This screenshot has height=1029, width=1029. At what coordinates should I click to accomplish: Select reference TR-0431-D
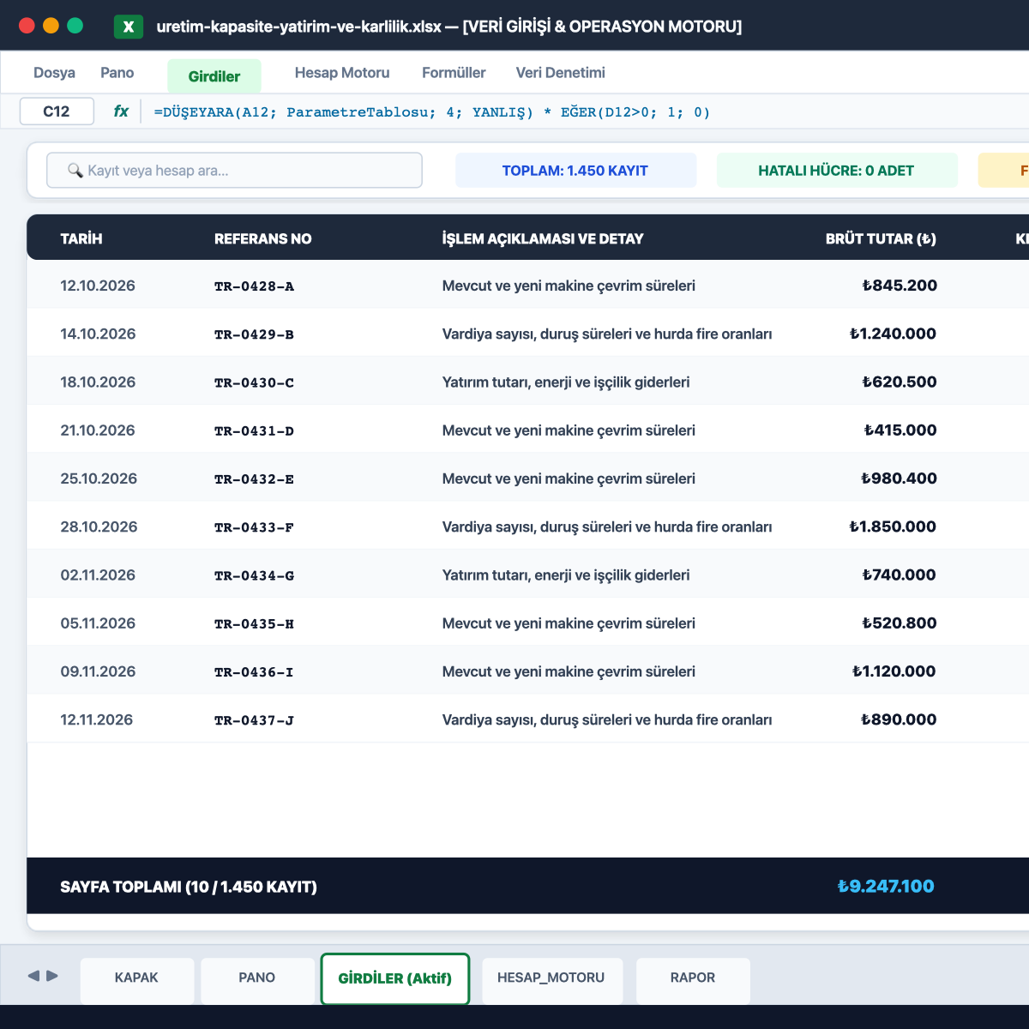254,430
